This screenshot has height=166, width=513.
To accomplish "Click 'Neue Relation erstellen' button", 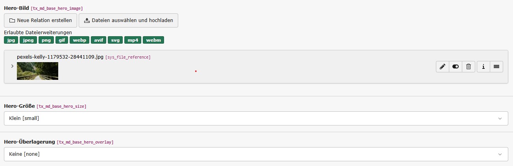I will coord(41,20).
